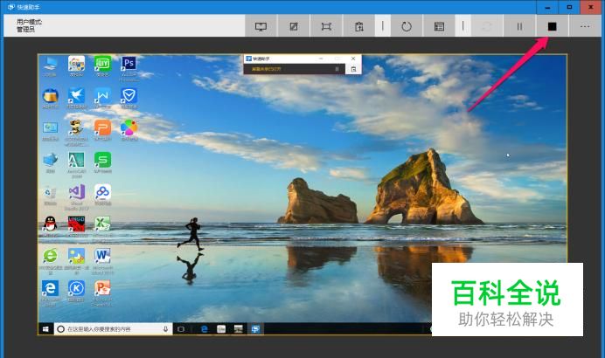Open the Details three-dots menu

click(x=585, y=26)
